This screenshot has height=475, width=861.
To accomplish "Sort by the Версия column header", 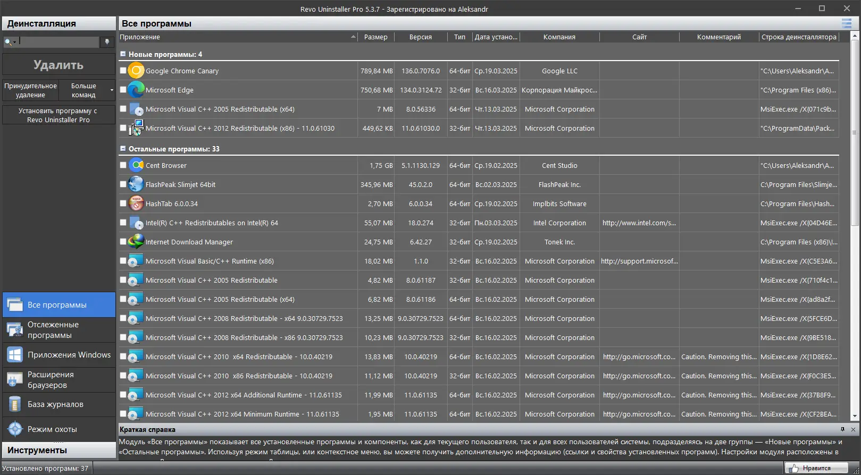I will click(421, 37).
